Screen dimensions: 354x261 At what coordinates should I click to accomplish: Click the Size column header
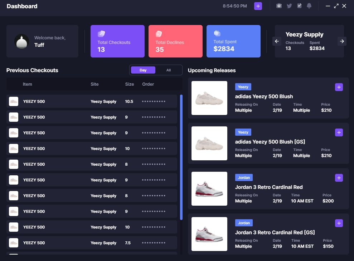[x=129, y=84]
